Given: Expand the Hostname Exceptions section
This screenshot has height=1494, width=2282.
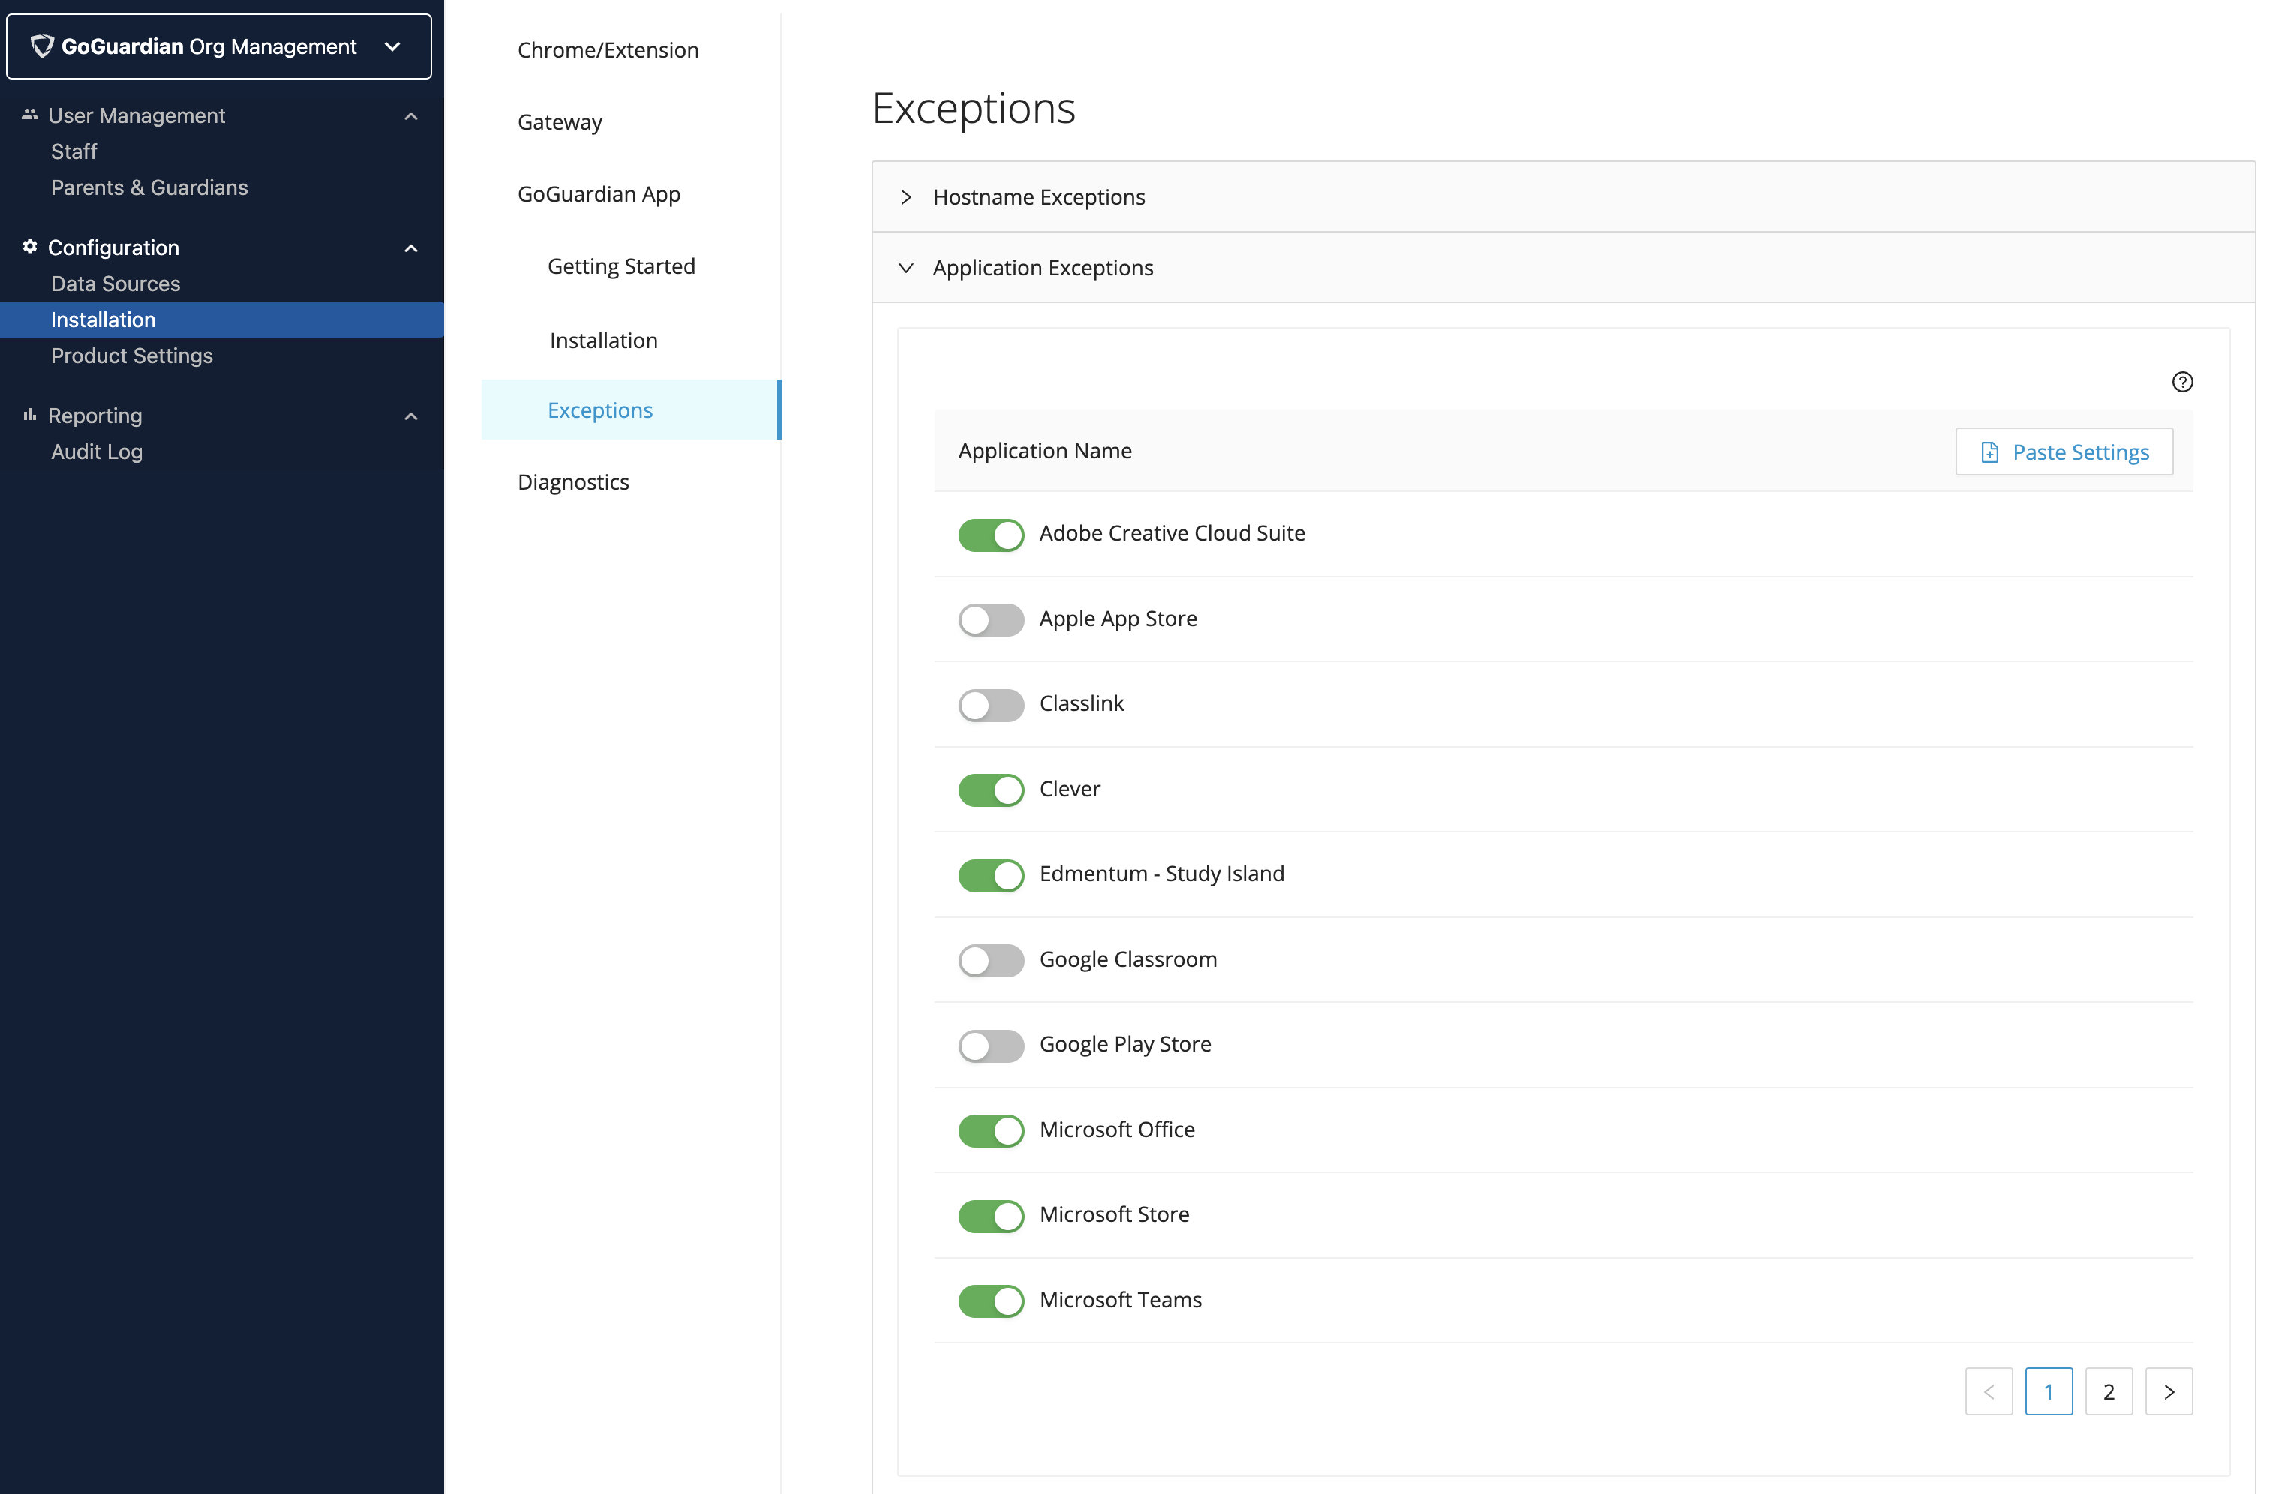Looking at the screenshot, I should pyautogui.click(x=906, y=196).
